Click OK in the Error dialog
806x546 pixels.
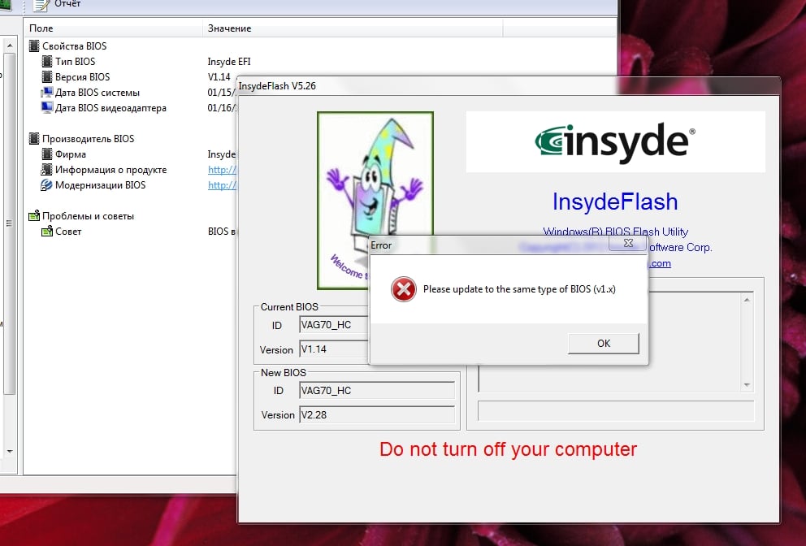(x=604, y=344)
